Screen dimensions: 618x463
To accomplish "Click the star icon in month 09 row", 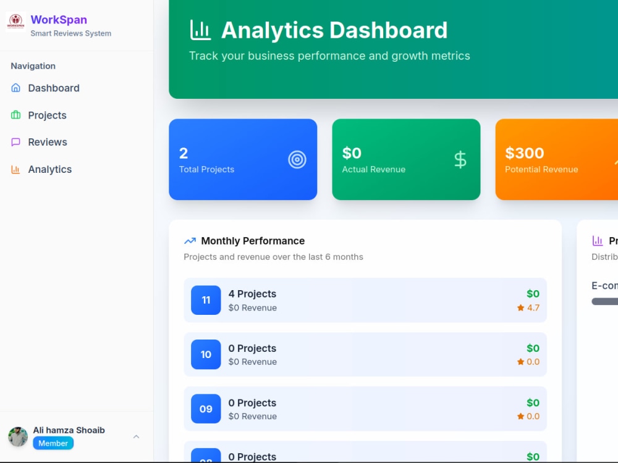I will 520,416.
